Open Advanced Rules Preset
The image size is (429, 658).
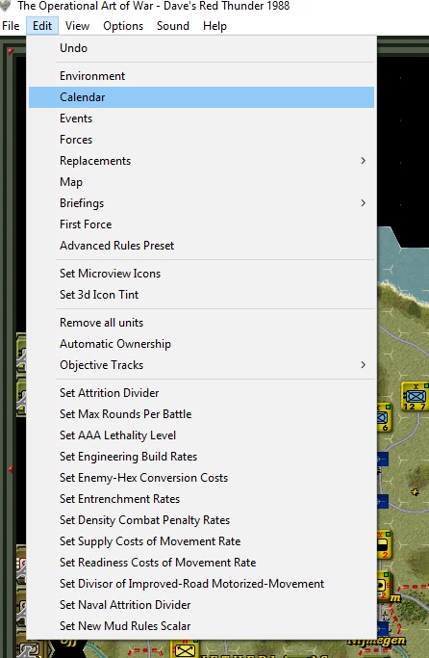[201, 246]
